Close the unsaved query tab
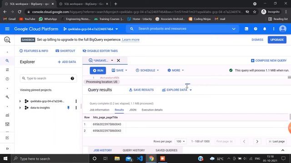The height and width of the screenshot is (163, 291). coord(118,60)
